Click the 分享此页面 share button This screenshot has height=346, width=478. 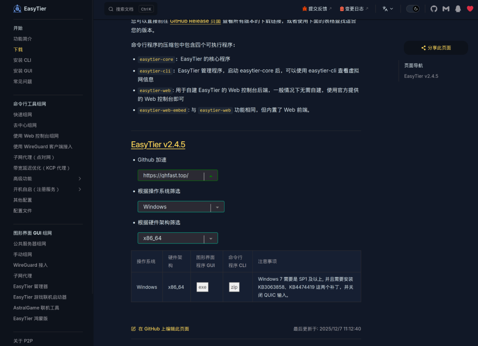436,48
